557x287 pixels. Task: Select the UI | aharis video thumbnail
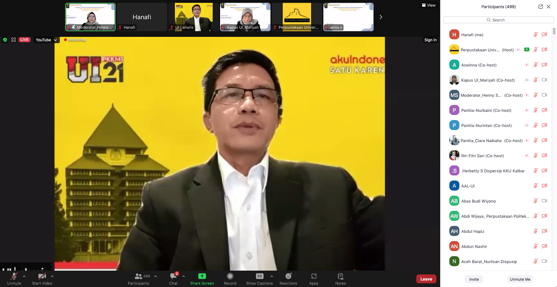pos(194,17)
